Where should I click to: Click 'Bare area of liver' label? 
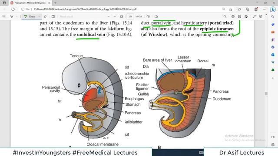(x=157, y=60)
